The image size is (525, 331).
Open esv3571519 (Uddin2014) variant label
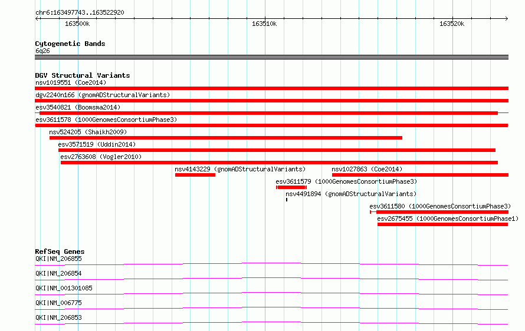click(x=97, y=144)
